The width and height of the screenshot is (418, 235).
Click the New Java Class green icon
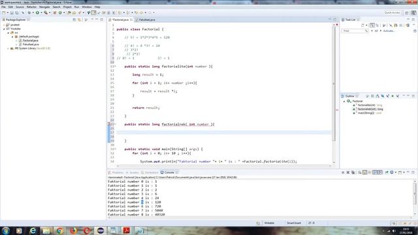(x=60, y=12)
